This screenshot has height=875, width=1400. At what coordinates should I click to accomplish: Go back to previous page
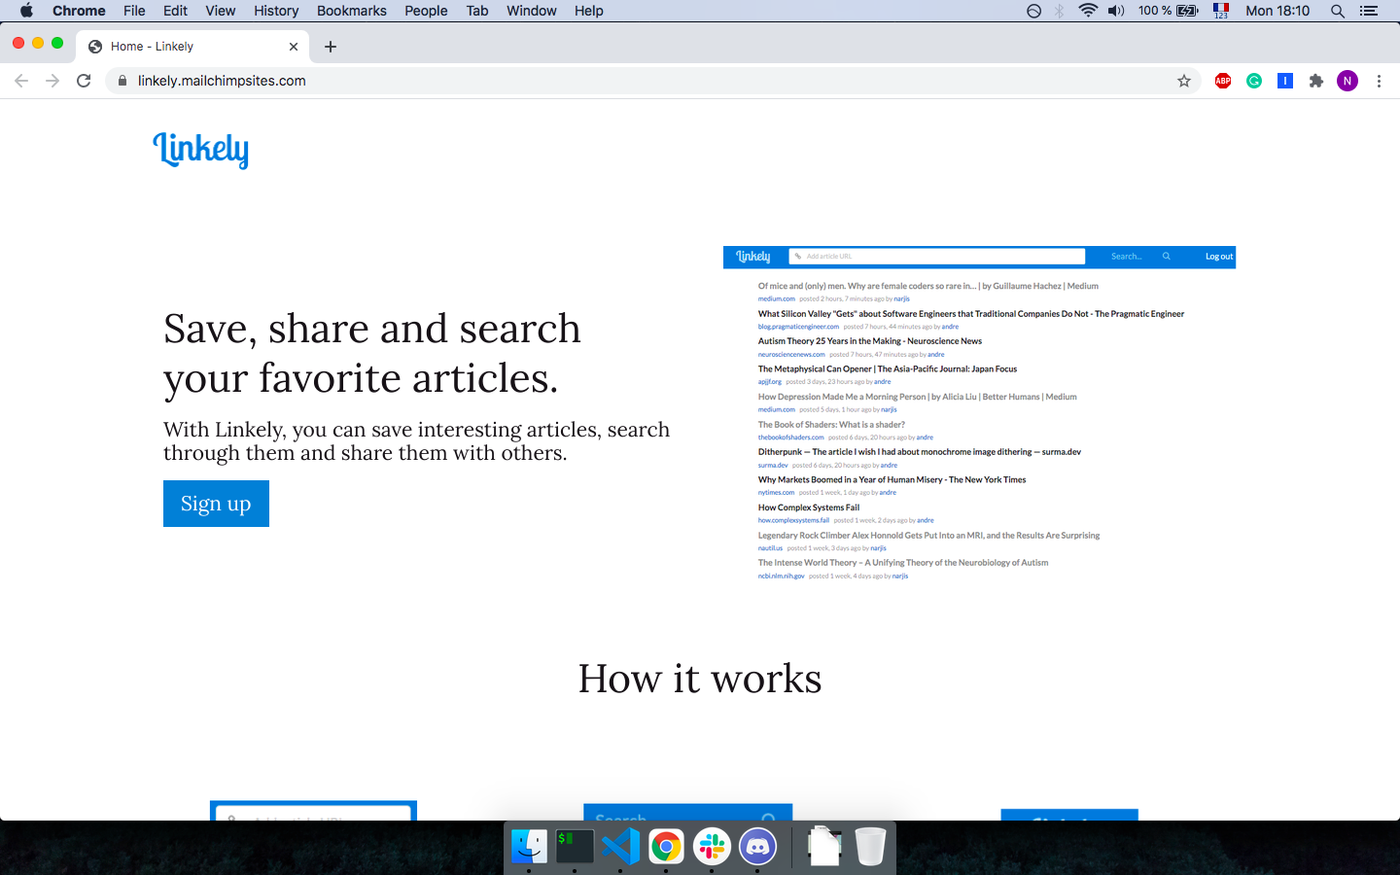pos(21,81)
